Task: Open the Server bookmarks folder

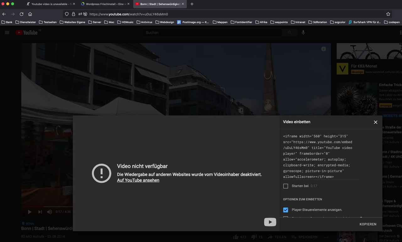Action: point(95,22)
